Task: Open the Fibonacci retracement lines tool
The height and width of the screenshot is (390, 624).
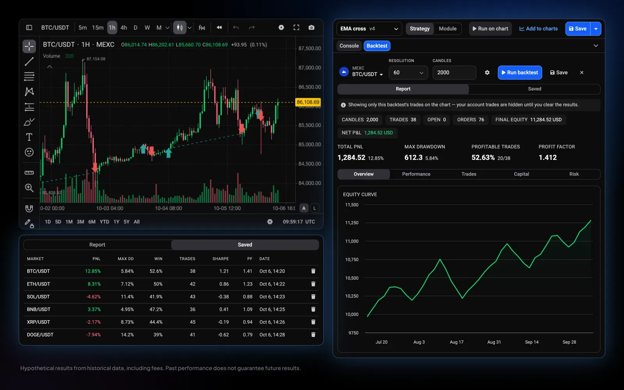Action: pyautogui.click(x=29, y=76)
